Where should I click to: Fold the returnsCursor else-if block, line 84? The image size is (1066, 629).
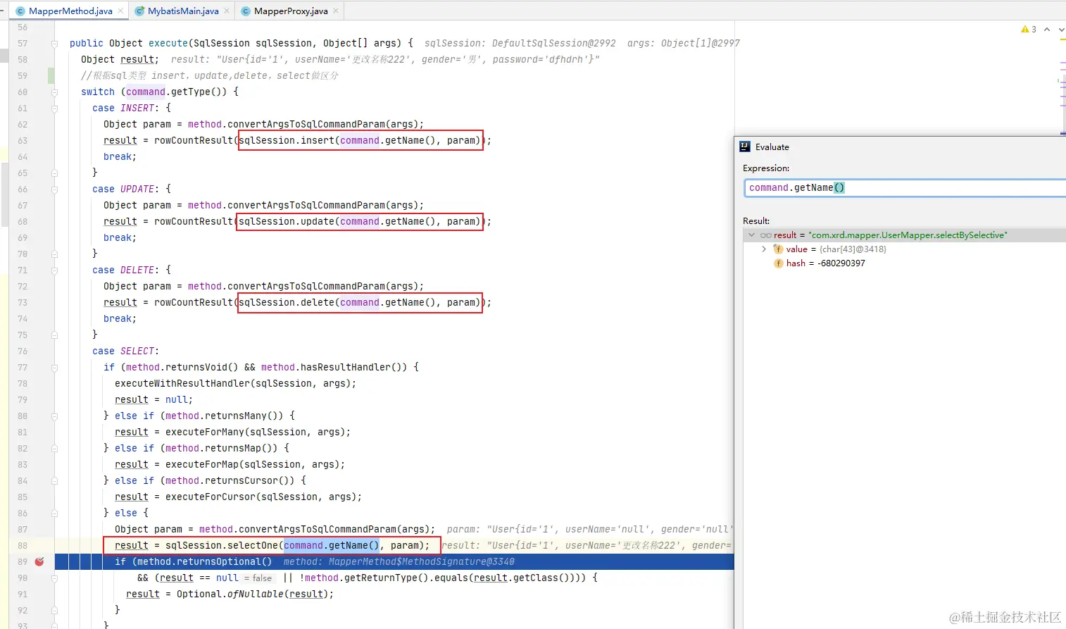click(x=54, y=480)
